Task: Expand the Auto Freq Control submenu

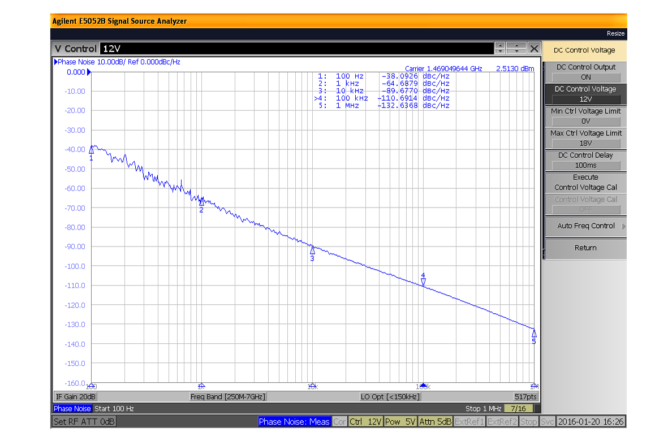Action: coord(585,226)
